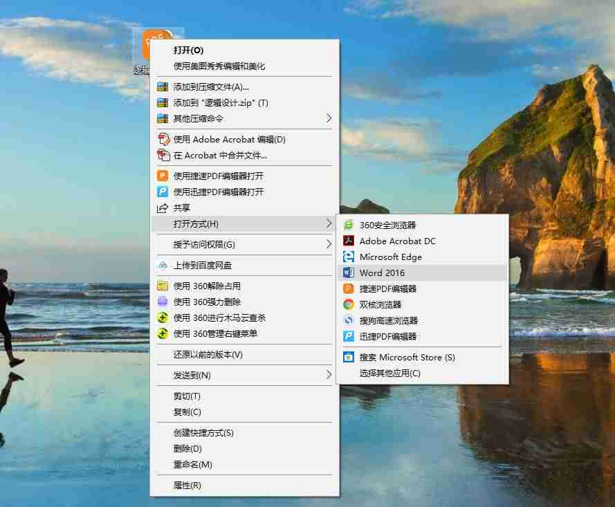Click the 捷速PDF编辑器 orange icon in the submenu
The width and height of the screenshot is (615, 507).
[348, 288]
